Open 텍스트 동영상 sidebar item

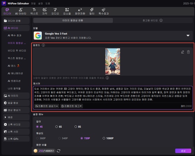pos(17,58)
